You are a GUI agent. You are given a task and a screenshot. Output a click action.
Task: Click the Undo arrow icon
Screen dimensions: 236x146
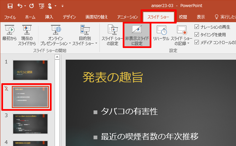(20, 6)
